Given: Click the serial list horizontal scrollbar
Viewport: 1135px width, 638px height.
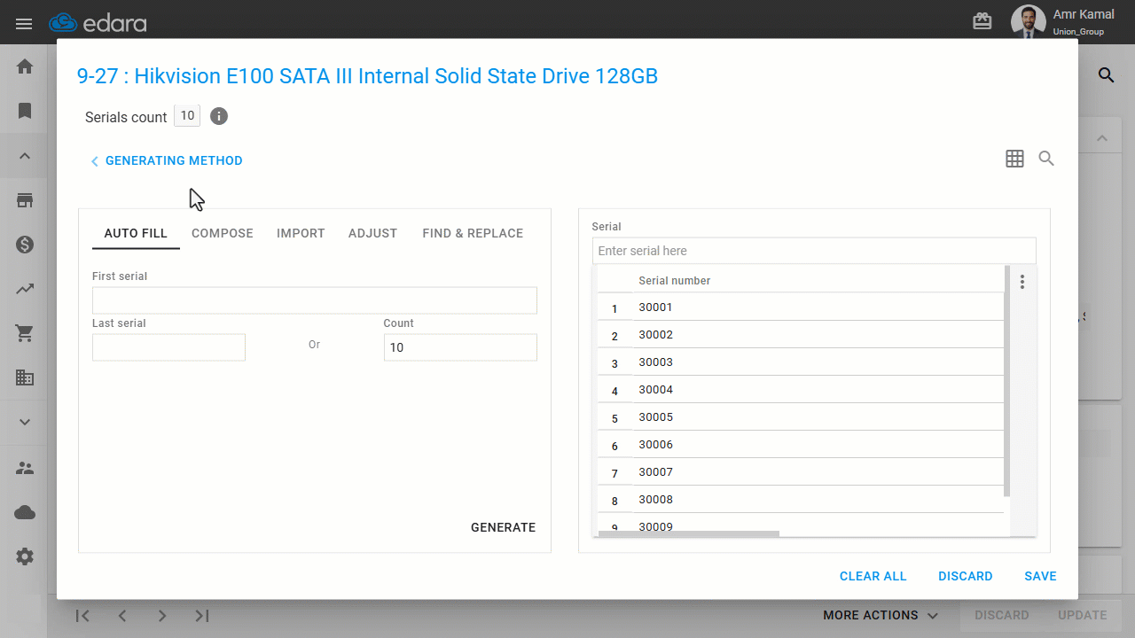Looking at the screenshot, I should 688,533.
